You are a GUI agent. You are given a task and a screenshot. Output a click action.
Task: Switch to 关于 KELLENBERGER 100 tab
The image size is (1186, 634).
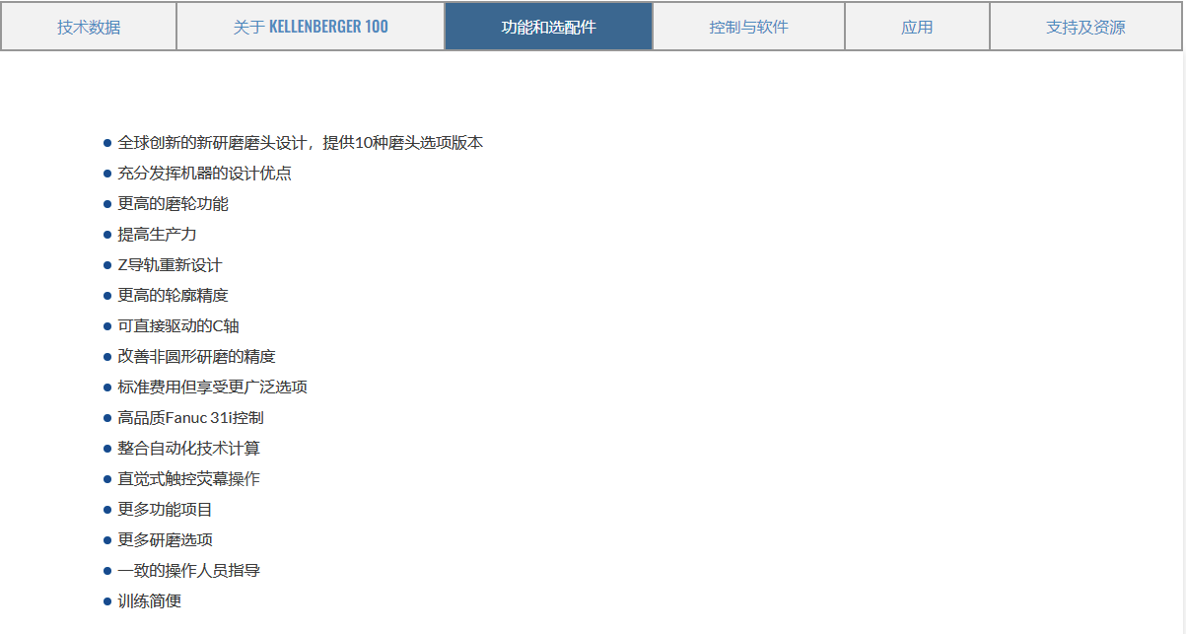(x=311, y=27)
